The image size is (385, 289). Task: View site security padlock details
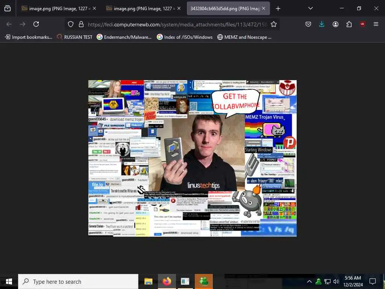pyautogui.click(x=81, y=24)
